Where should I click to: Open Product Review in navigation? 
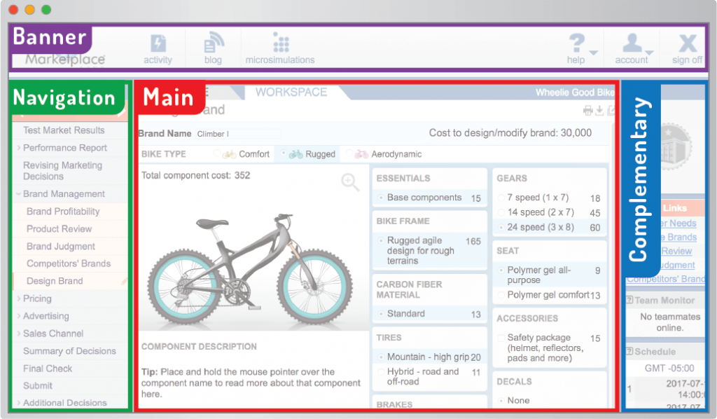coord(60,228)
